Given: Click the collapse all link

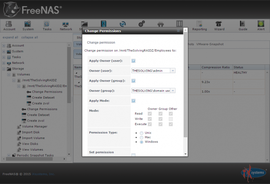Looking at the screenshot, I should pos(30,37).
